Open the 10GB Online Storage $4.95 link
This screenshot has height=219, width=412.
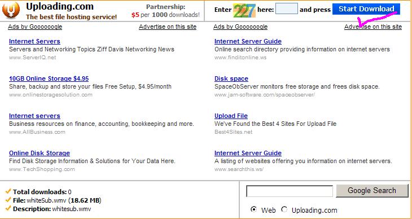49,78
